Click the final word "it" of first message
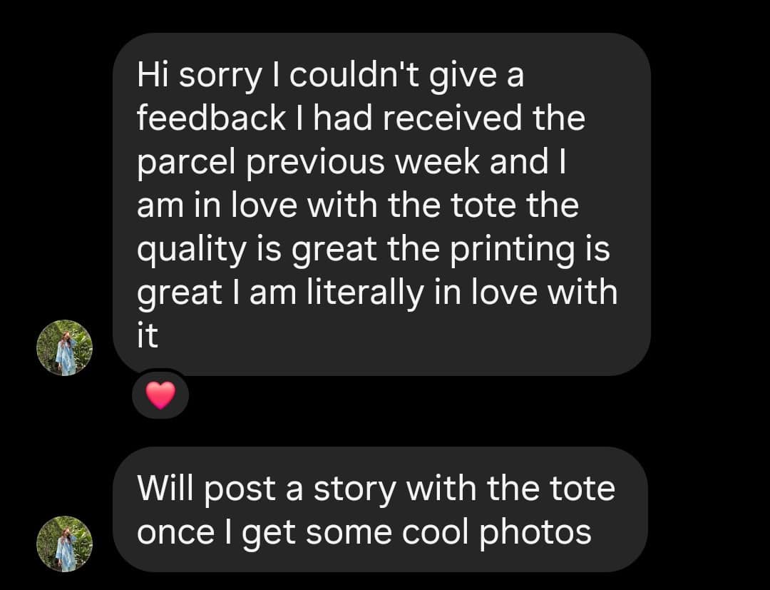The image size is (770, 590). pyautogui.click(x=146, y=337)
